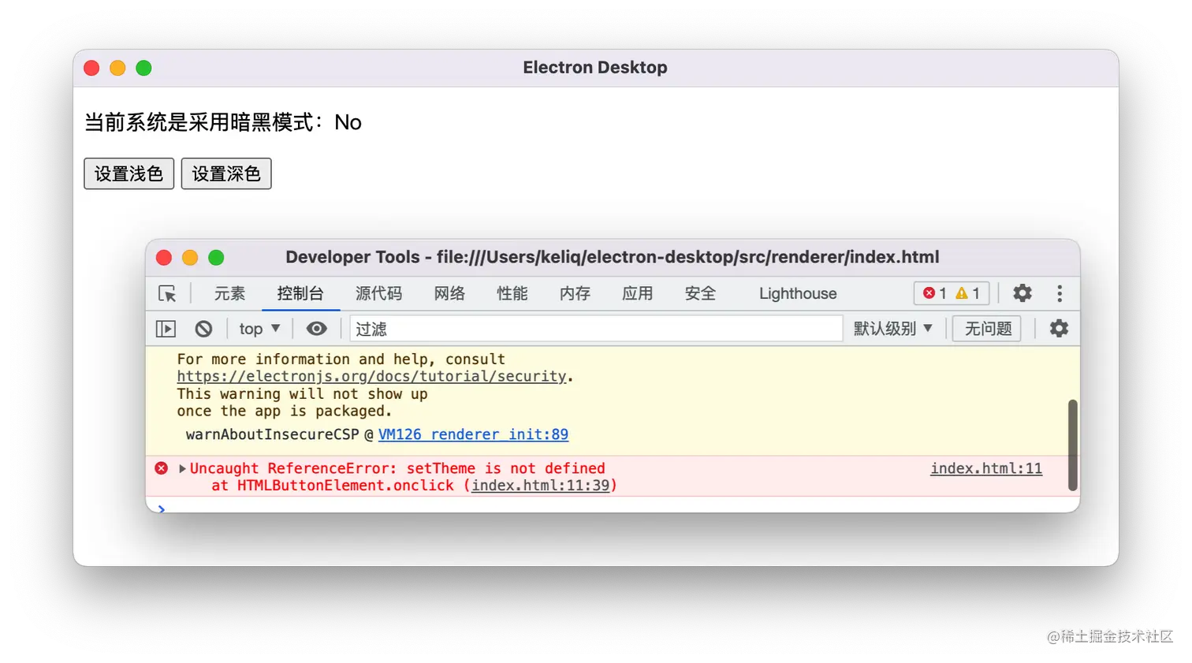Open the 内存 tab

575,293
